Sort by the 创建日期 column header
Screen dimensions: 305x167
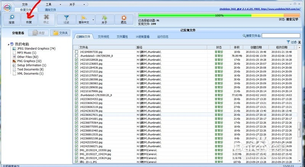(x=256, y=47)
